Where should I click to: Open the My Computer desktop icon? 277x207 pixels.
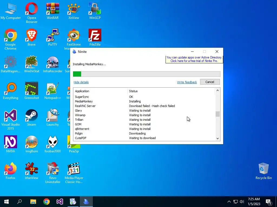pyautogui.click(x=11, y=11)
